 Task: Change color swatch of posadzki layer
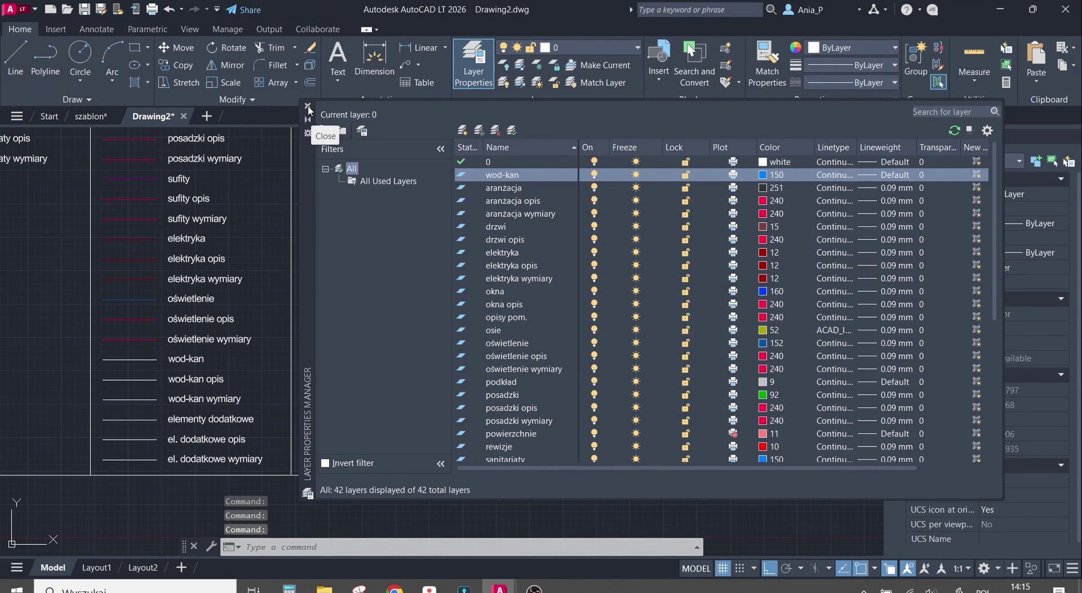coord(762,395)
